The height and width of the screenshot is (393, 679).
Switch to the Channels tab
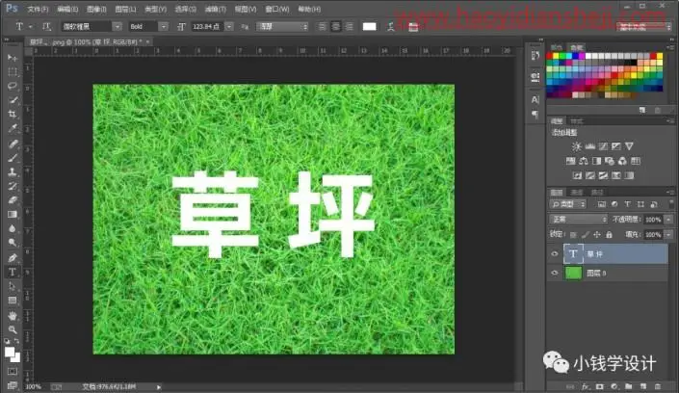click(x=577, y=193)
